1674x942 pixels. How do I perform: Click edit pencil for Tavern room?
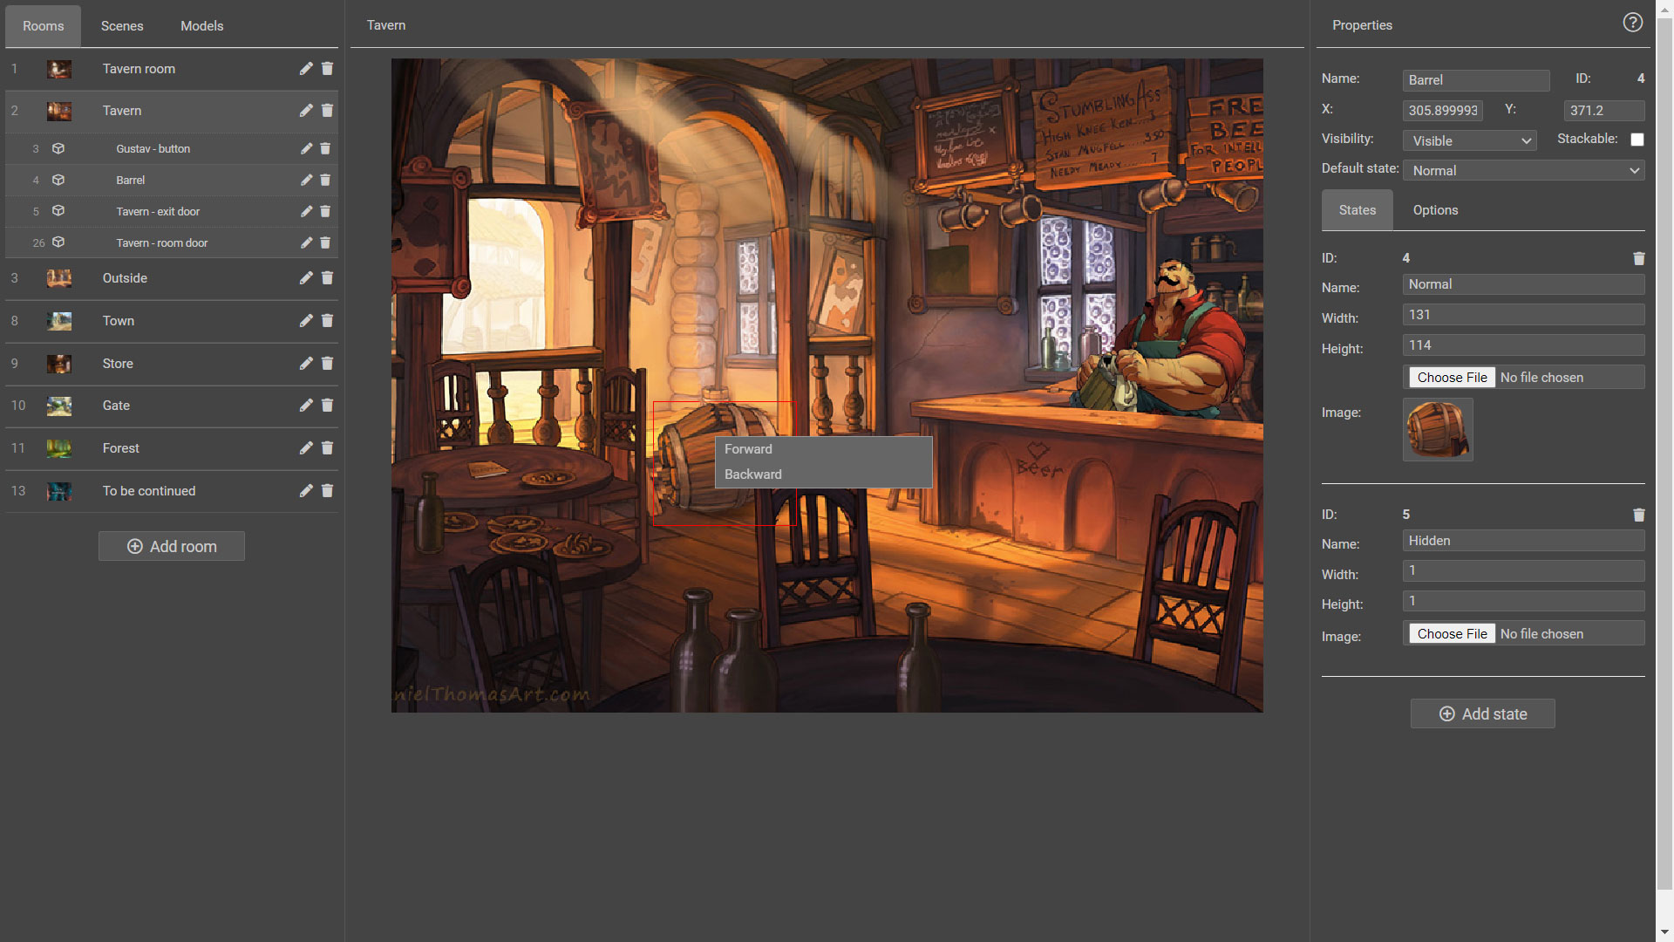pyautogui.click(x=306, y=69)
